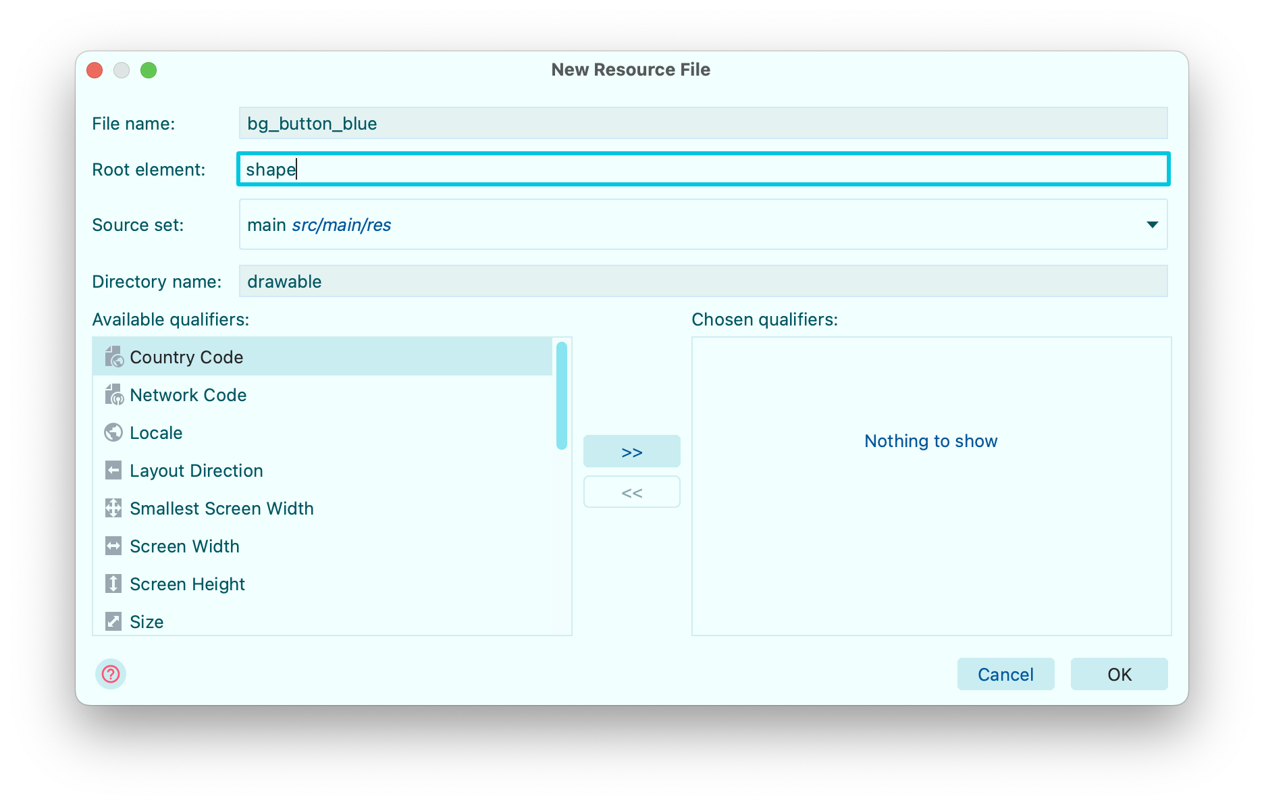Select the main src/main/res source set
The image size is (1264, 805).
pyautogui.click(x=704, y=224)
